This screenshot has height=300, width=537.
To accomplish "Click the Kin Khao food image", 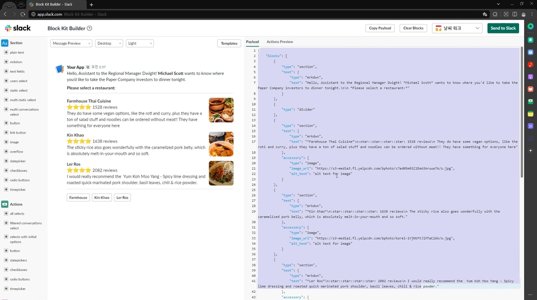I will point(222,144).
